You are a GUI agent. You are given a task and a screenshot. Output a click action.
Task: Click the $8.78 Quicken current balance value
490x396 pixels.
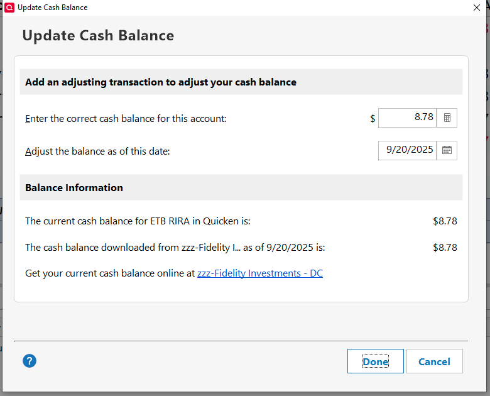coord(445,221)
